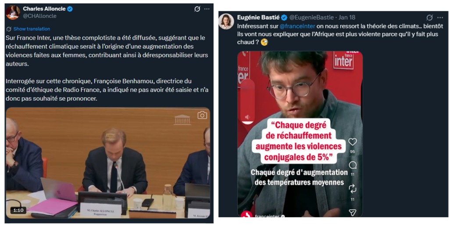Click the Jan 18 tweet timestamp

tap(346, 18)
